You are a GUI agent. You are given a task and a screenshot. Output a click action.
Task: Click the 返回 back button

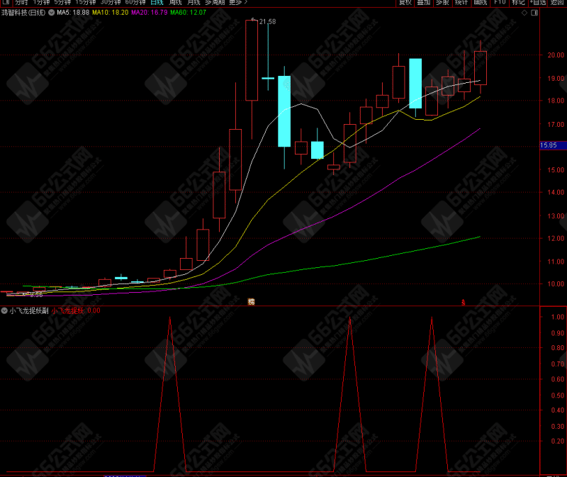coord(557,2)
